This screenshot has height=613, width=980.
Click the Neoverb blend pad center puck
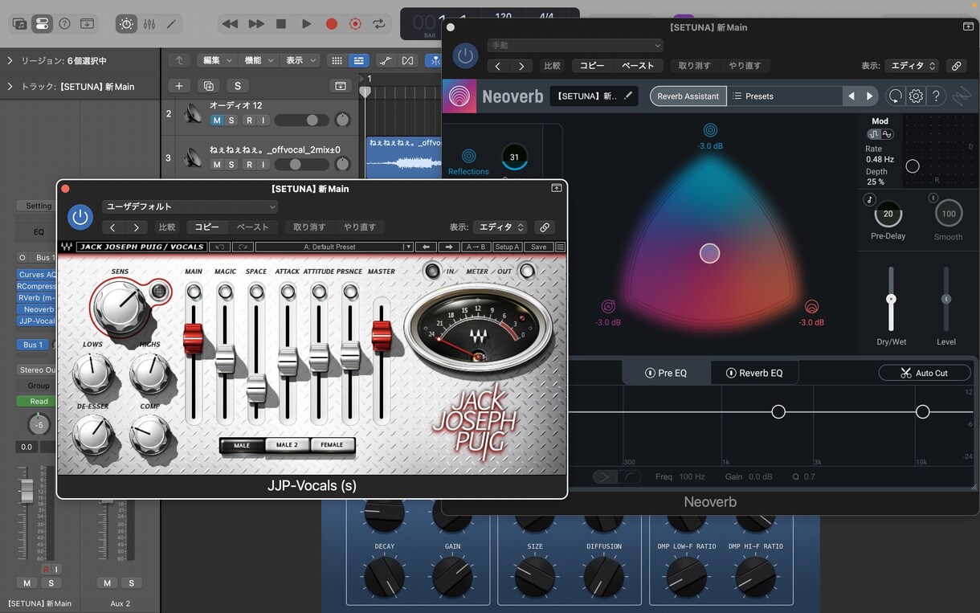[x=709, y=254]
